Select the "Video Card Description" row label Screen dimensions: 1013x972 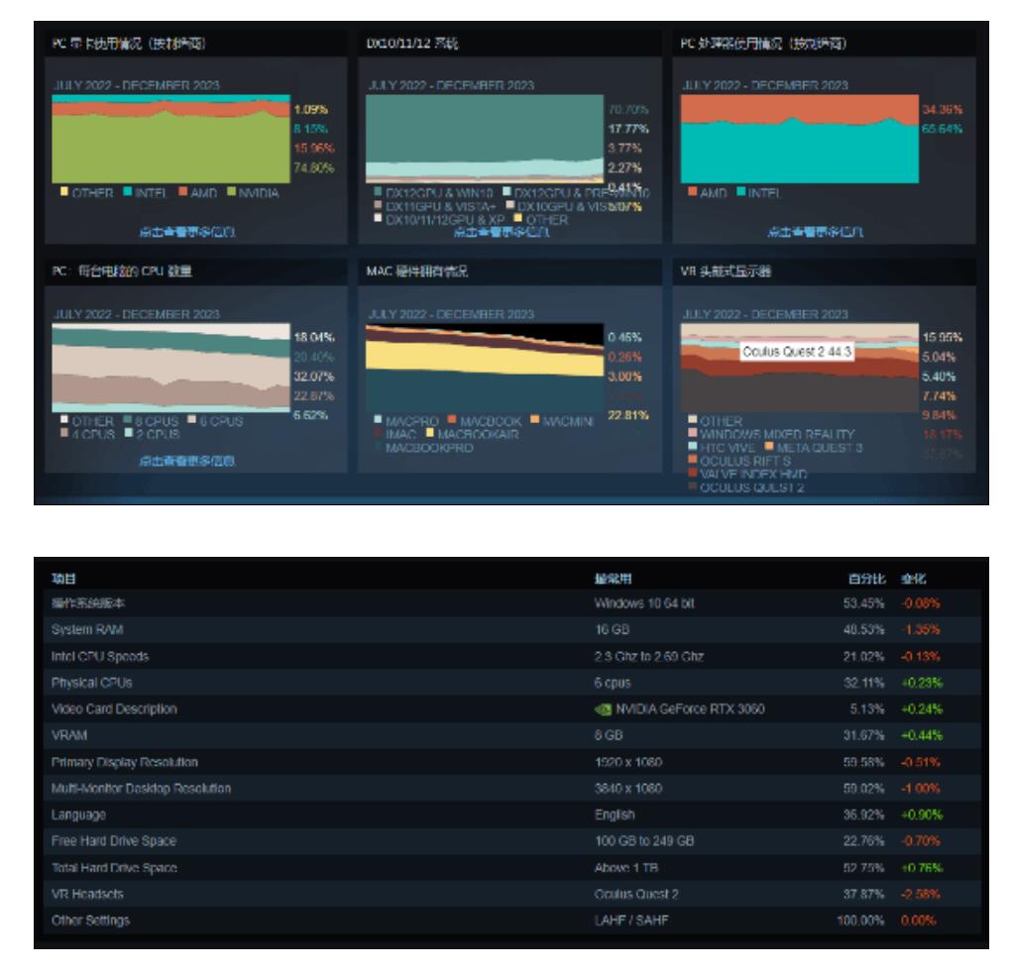click(x=114, y=709)
